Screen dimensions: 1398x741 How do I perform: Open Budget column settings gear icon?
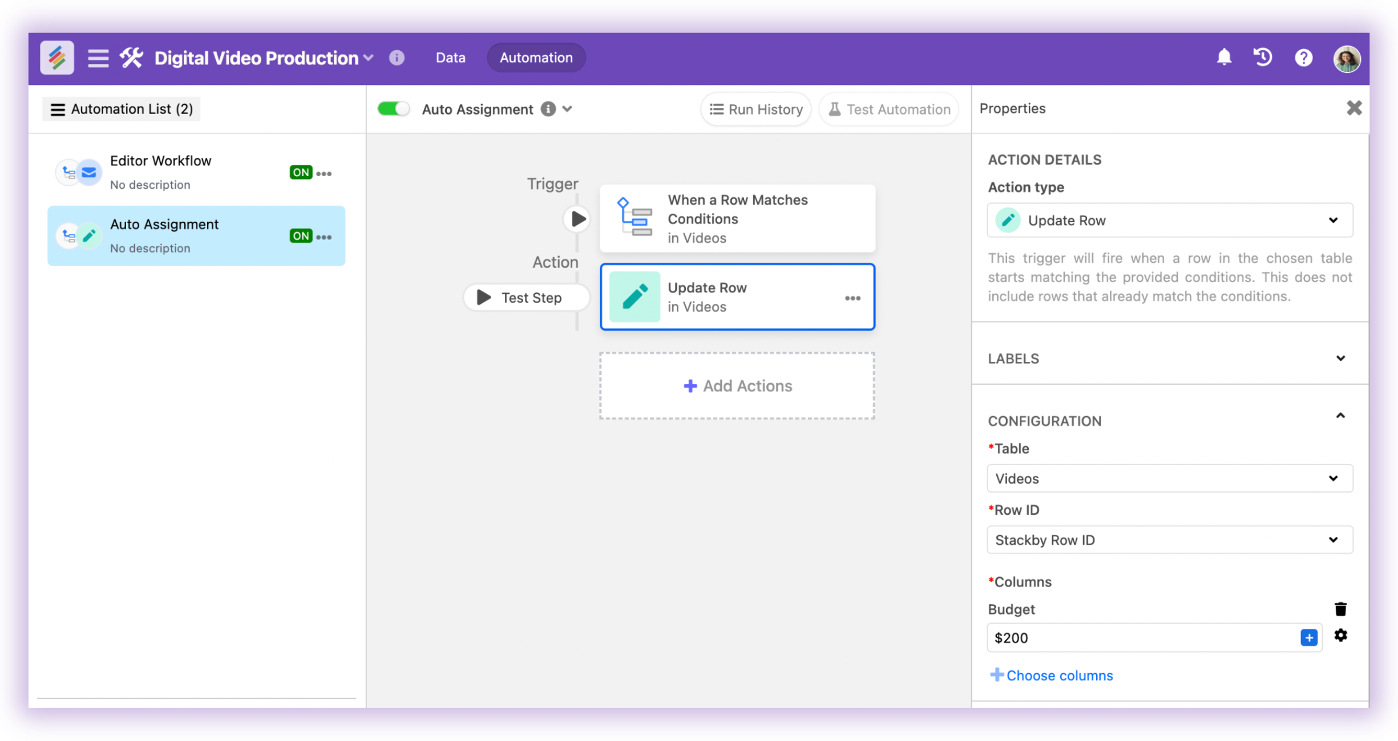1340,636
